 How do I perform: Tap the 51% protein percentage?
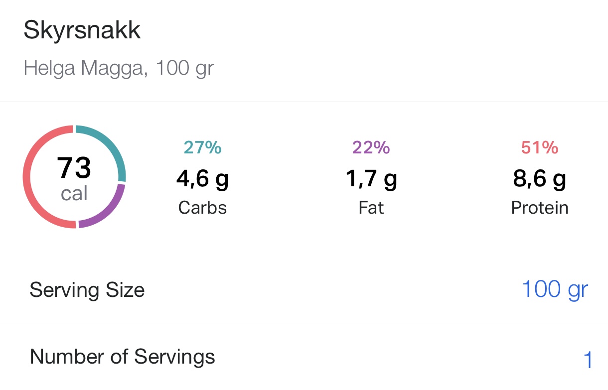(x=539, y=147)
